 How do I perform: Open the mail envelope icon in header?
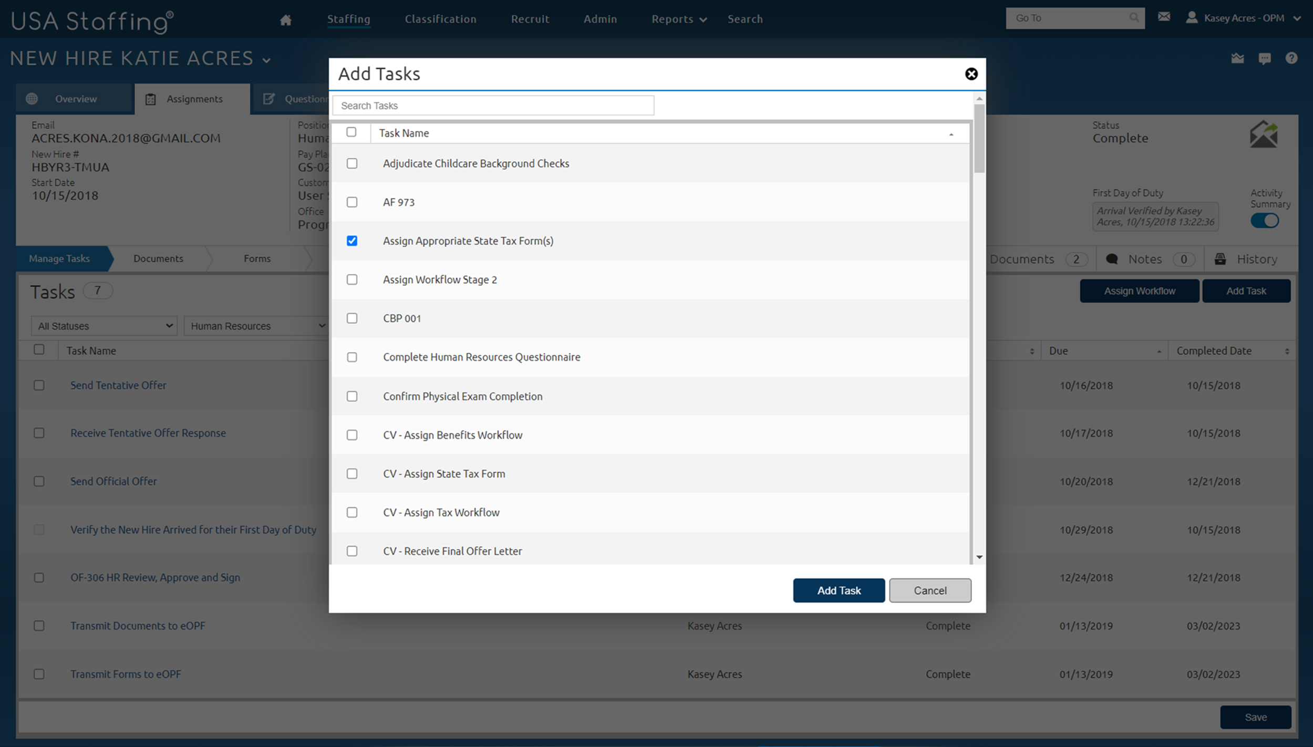tap(1164, 17)
